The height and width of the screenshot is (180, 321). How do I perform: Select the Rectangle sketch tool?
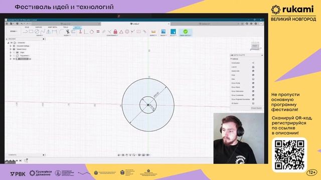(31, 31)
